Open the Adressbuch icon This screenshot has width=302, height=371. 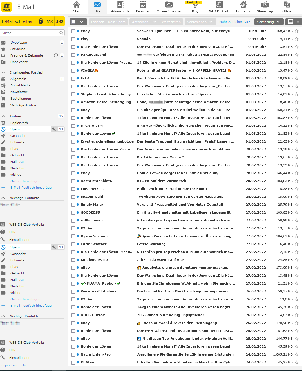click(x=120, y=7)
